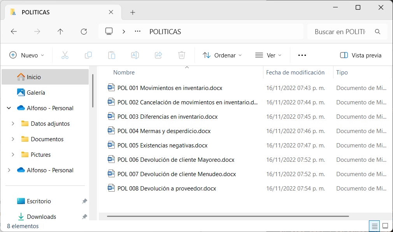Image resolution: width=393 pixels, height=232 pixels.
Task: Go up one folder level
Action: coord(60,32)
